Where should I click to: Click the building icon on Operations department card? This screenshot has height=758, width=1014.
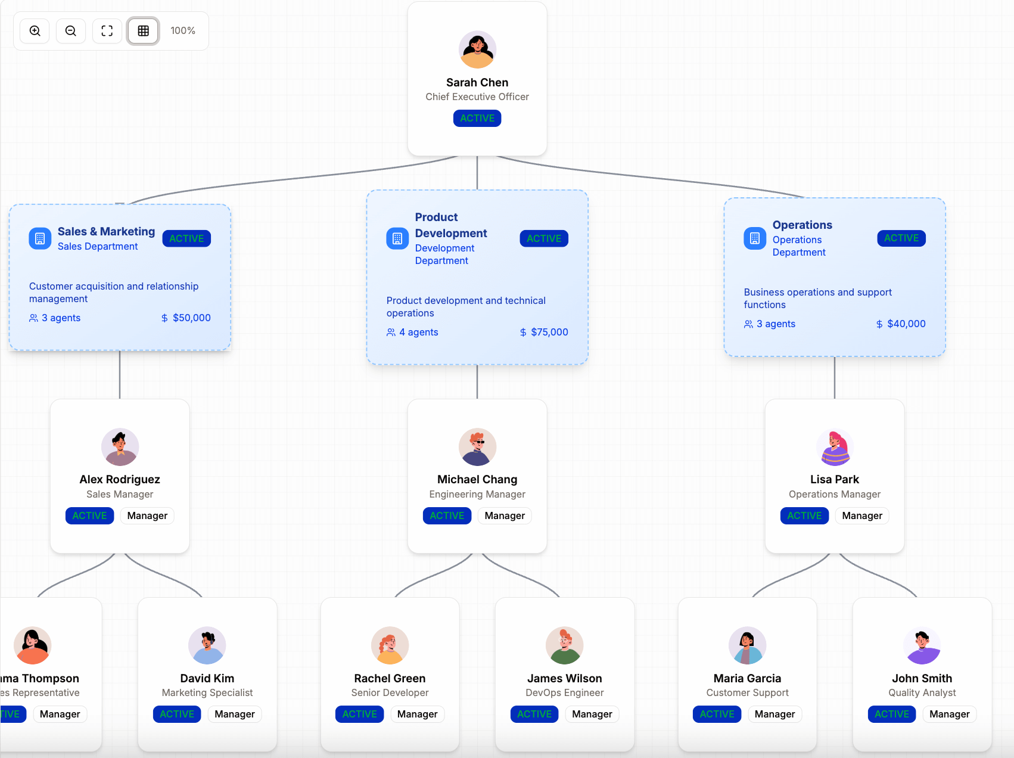tap(754, 238)
